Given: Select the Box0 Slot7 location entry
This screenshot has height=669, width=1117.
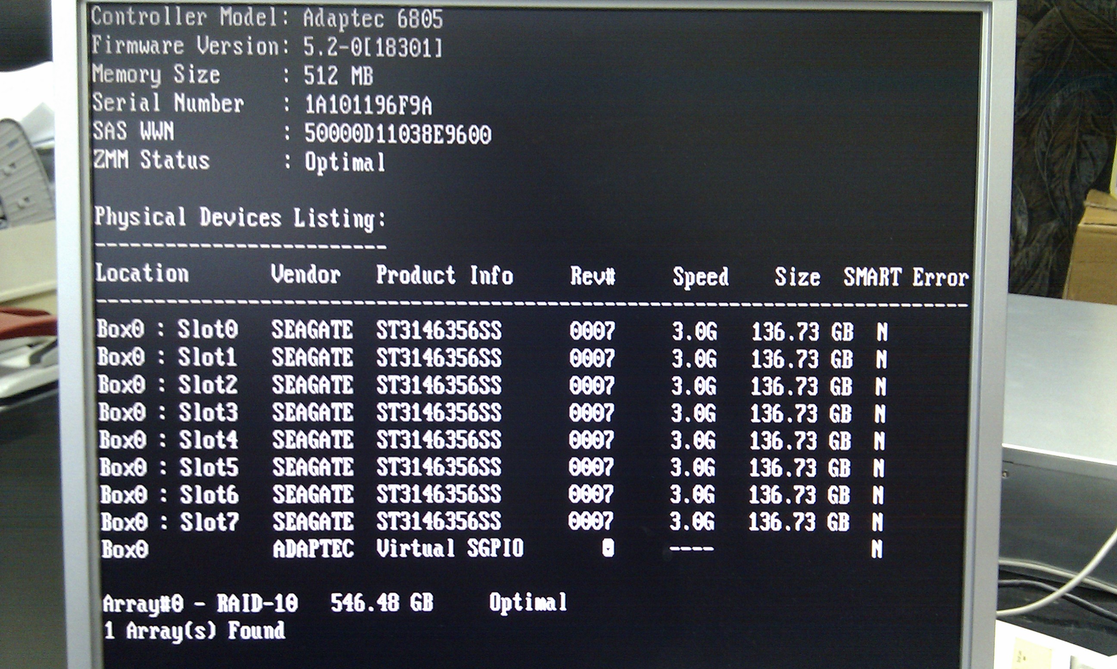Looking at the screenshot, I should pyautogui.click(x=169, y=522).
